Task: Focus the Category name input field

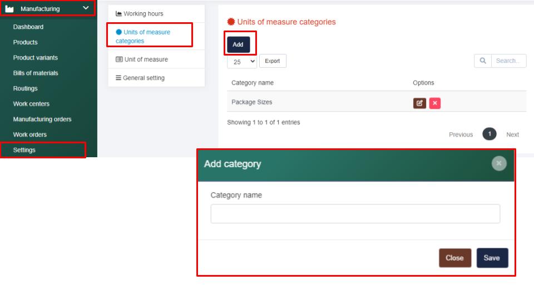Action: 355,214
